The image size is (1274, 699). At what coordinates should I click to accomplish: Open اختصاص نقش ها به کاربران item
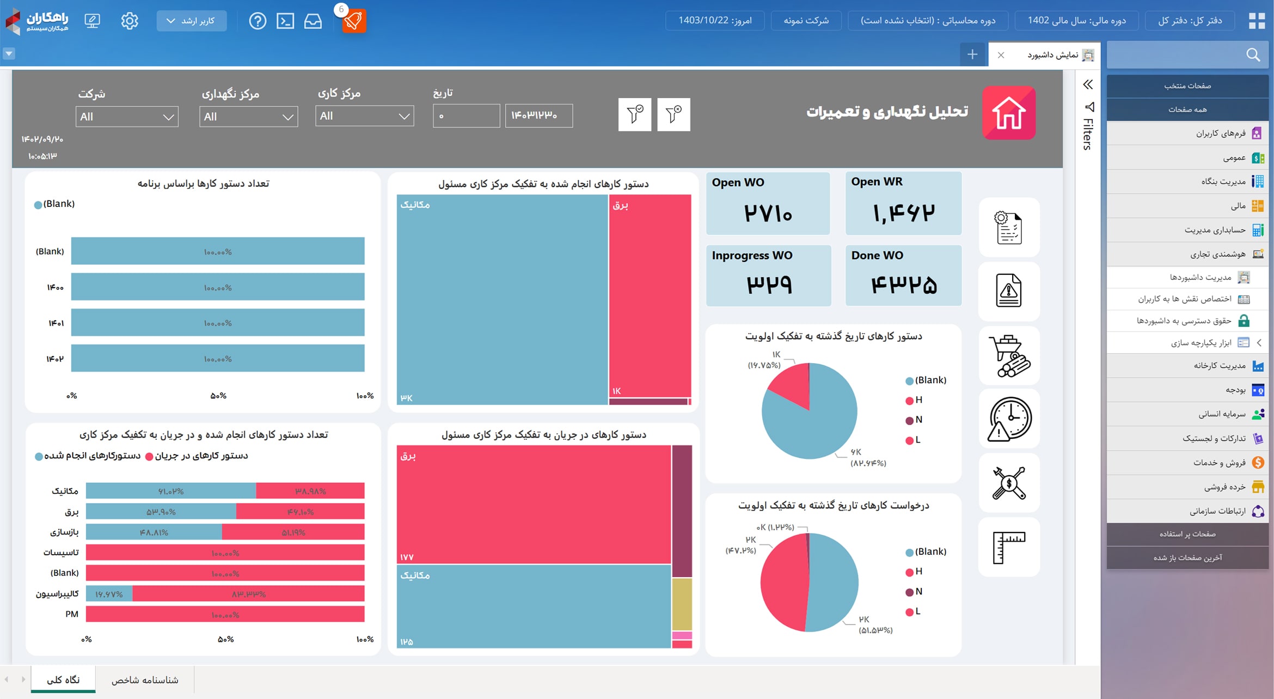point(1187,299)
